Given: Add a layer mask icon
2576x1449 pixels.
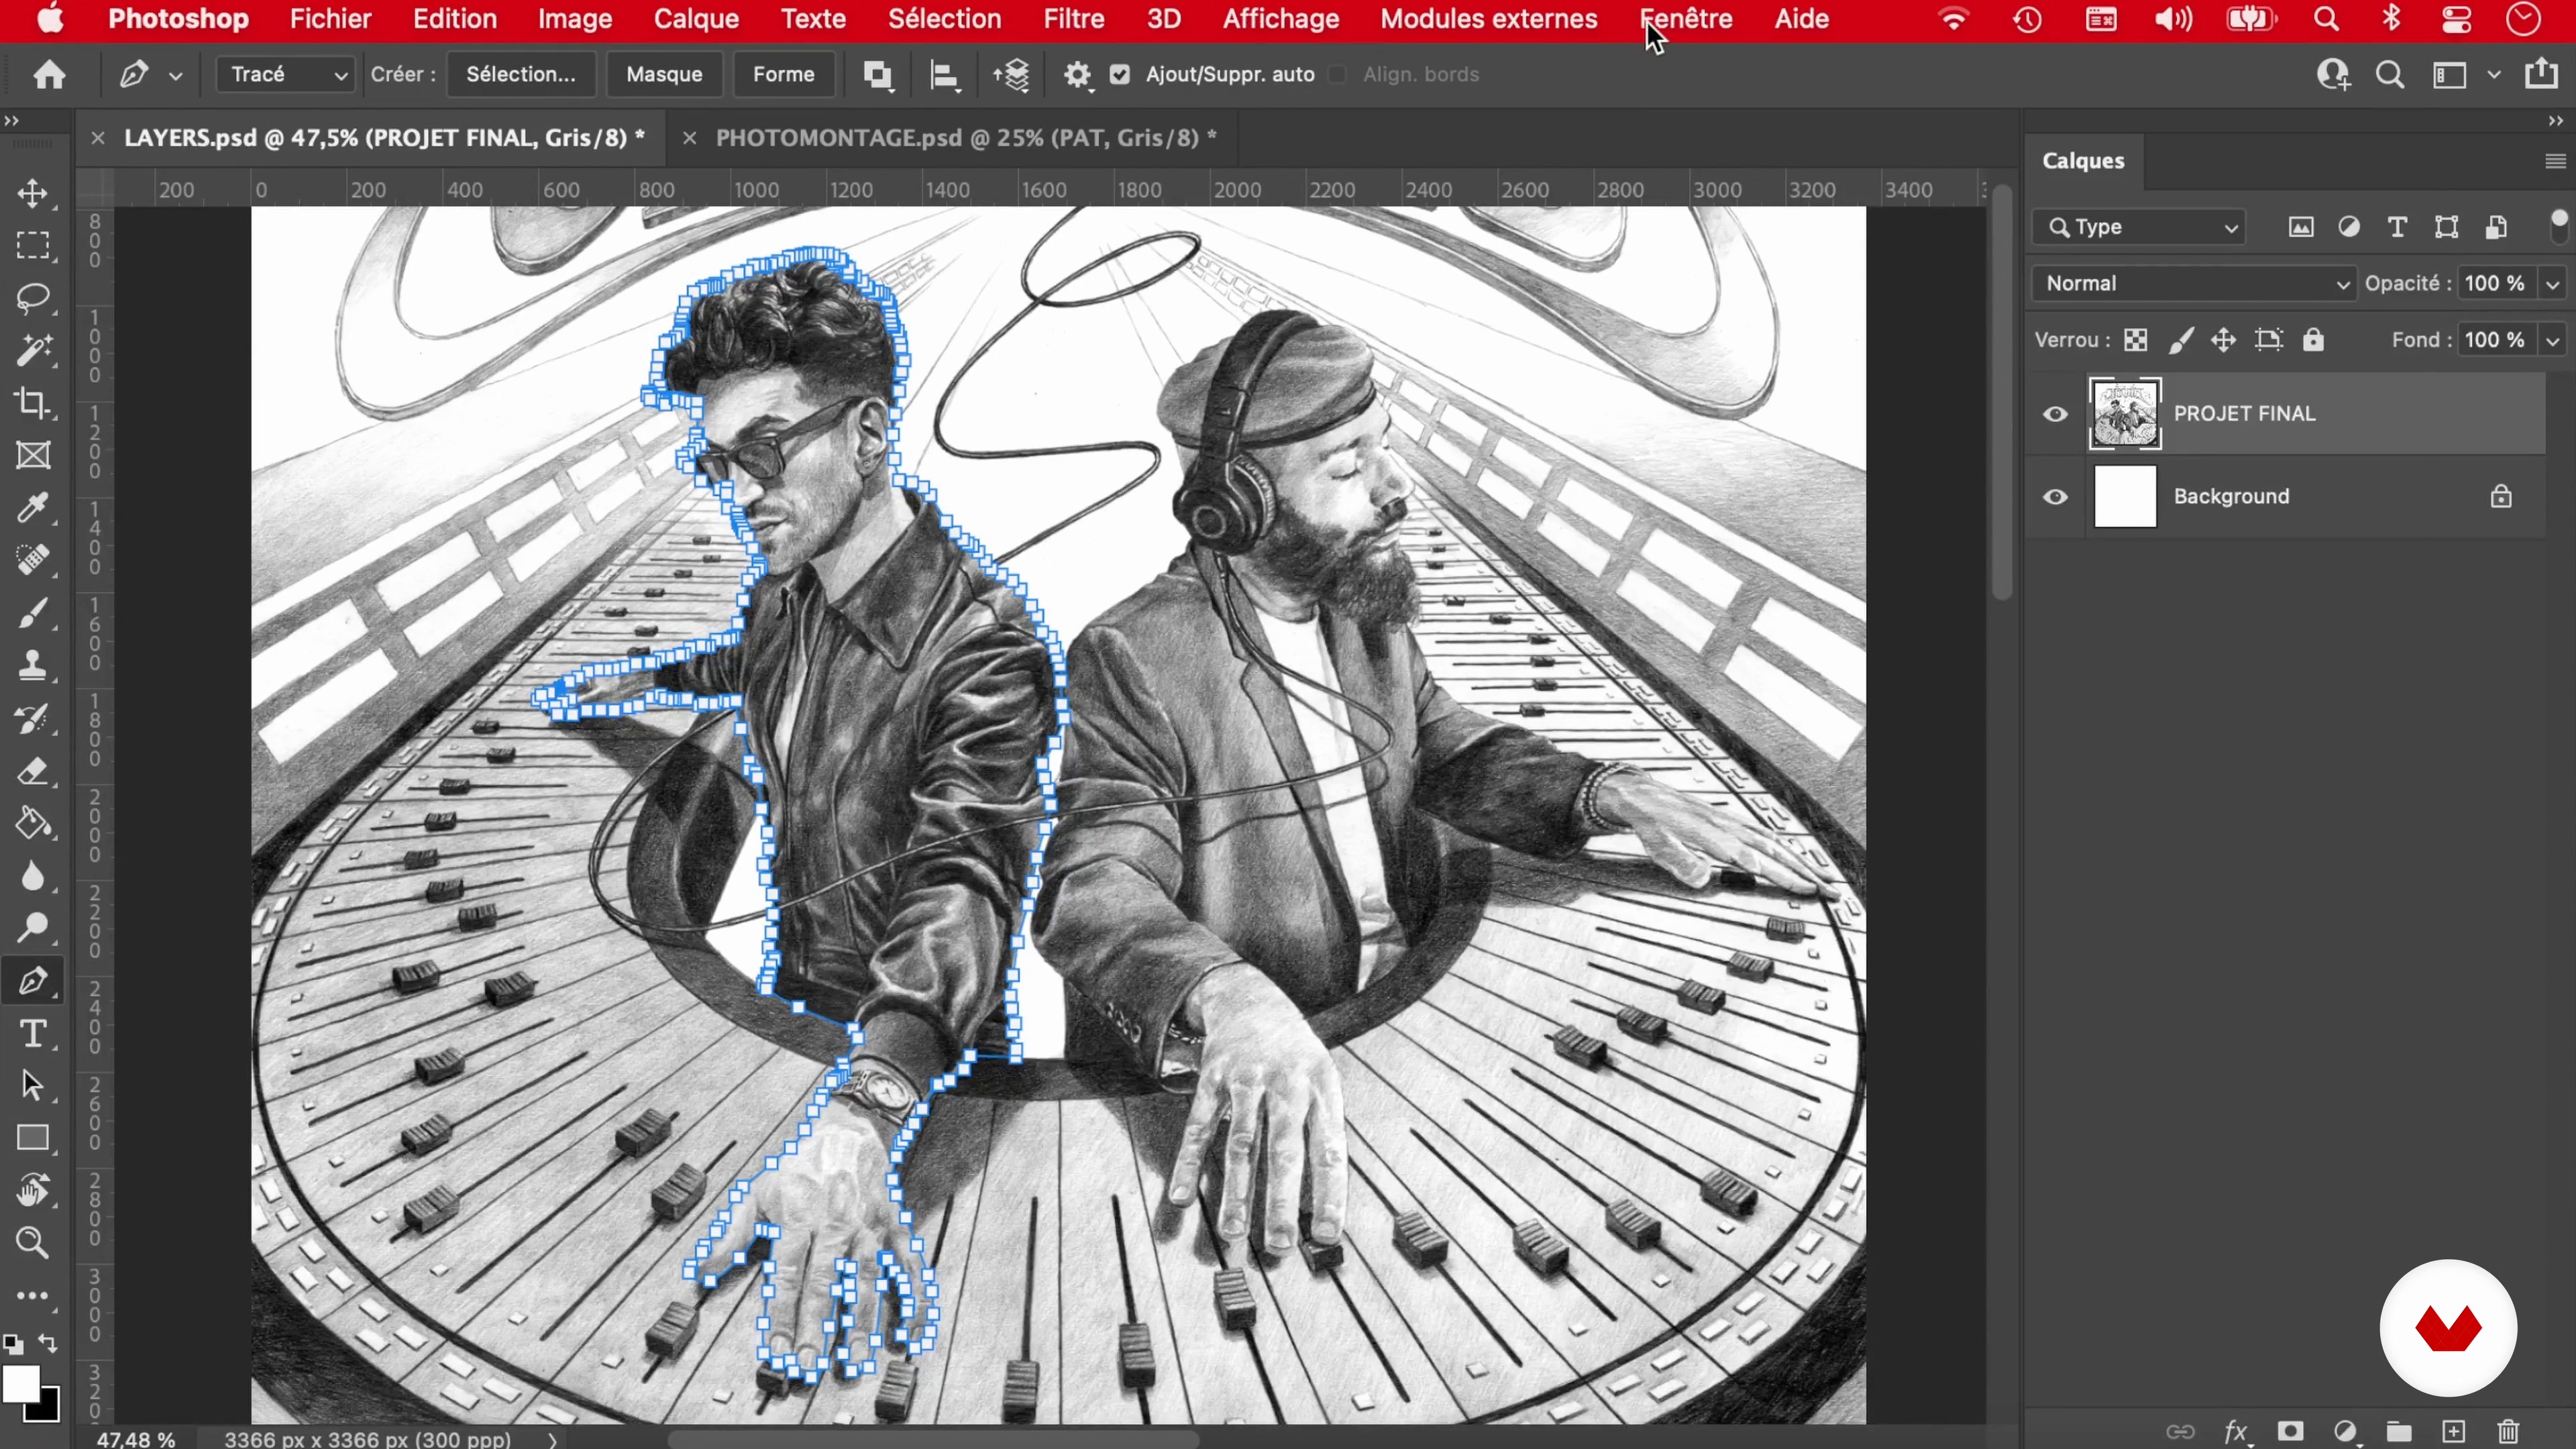Looking at the screenshot, I should pyautogui.click(x=2290, y=1431).
